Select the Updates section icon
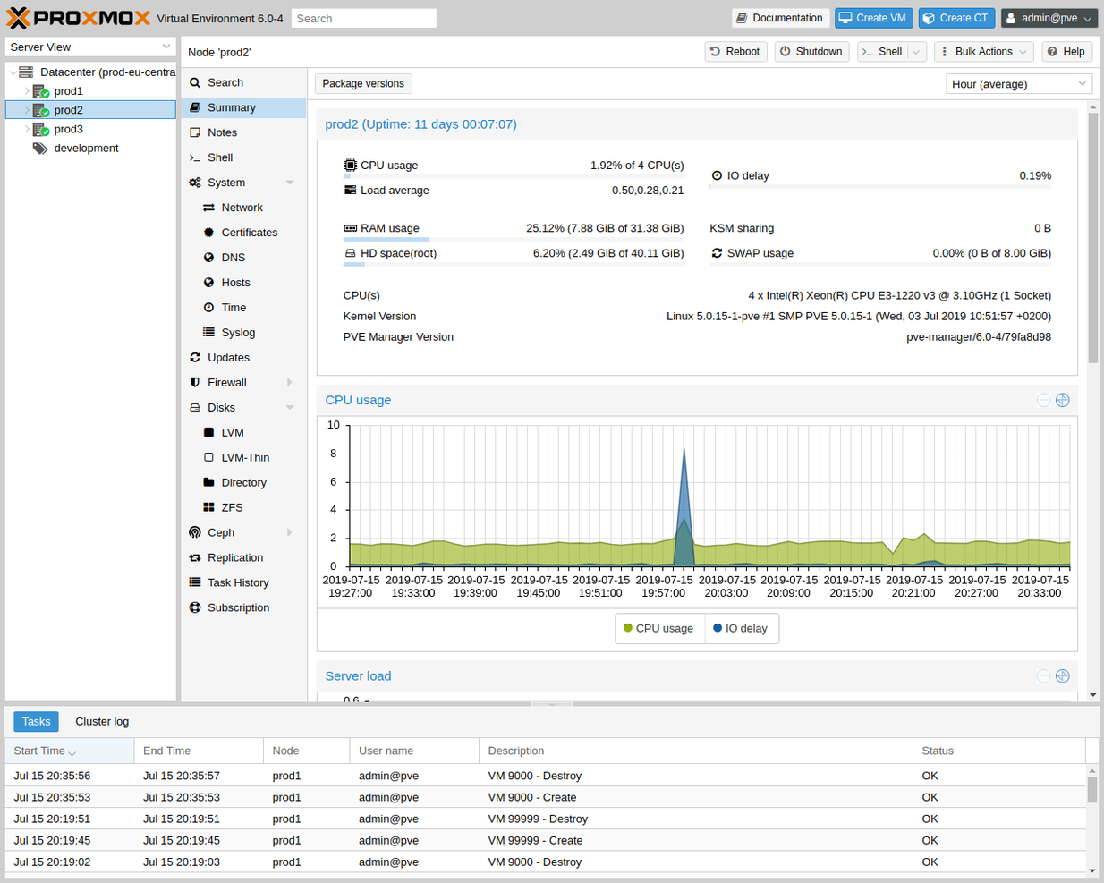 click(194, 357)
